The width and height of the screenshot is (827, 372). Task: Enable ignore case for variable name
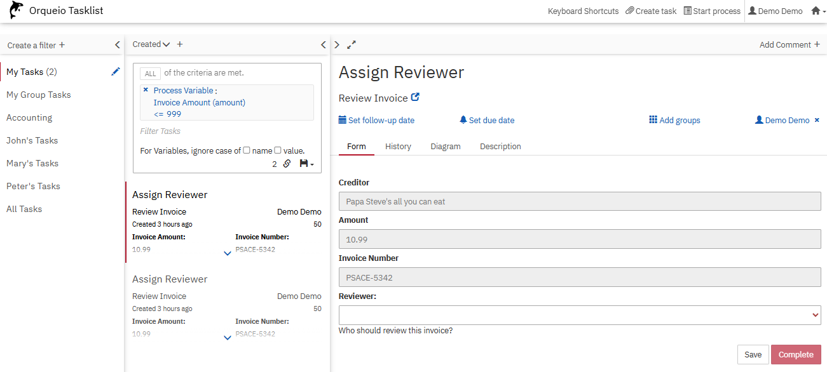click(x=247, y=150)
